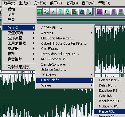Viewport: 125px width, 117px height.
Task: Open the 分析(A) menu
Action: [x=40, y=3]
